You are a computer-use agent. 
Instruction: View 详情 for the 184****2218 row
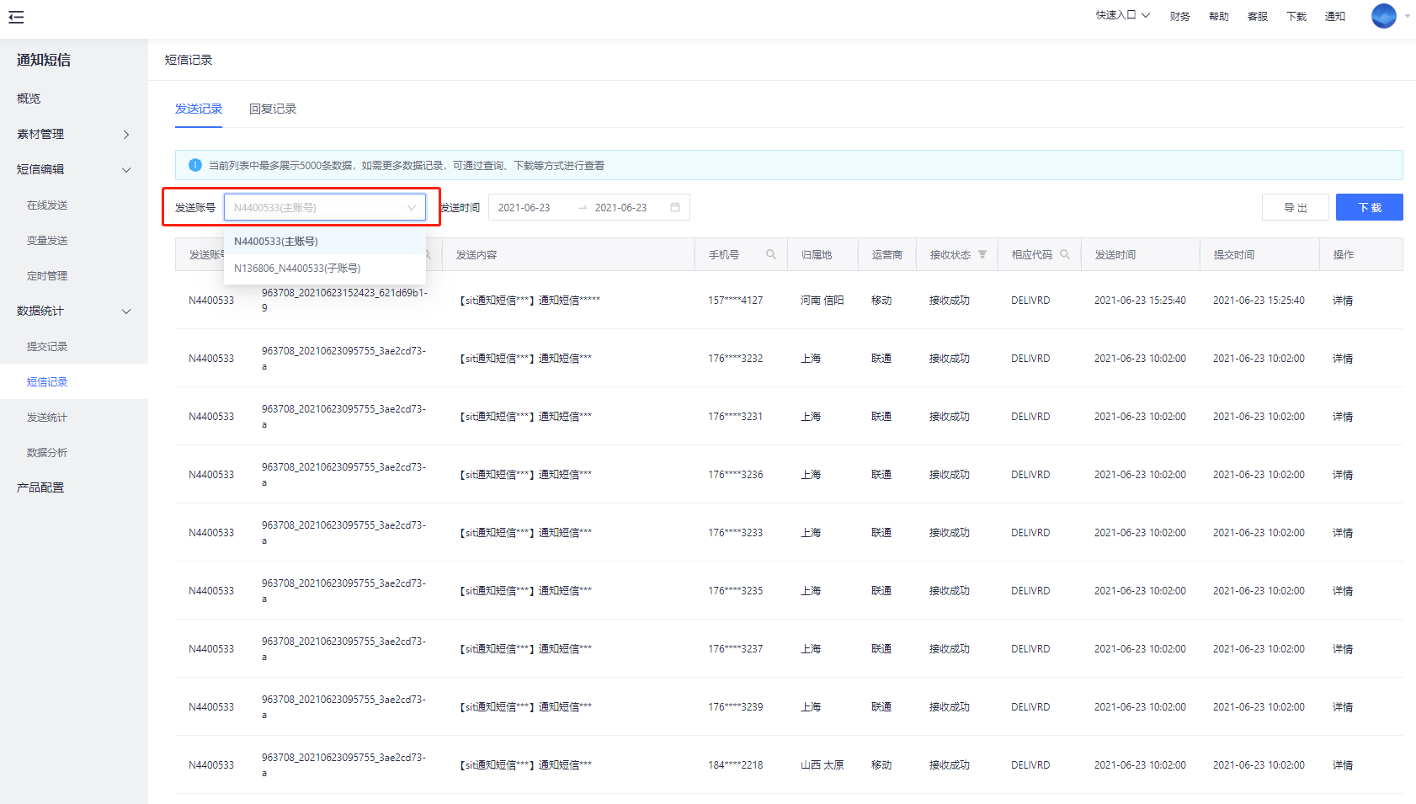point(1342,764)
